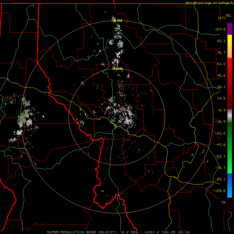Image resolution: width=234 pixels, height=234 pixels.
Task: Select the -94.2 scale value
Action: [x=220, y=179]
